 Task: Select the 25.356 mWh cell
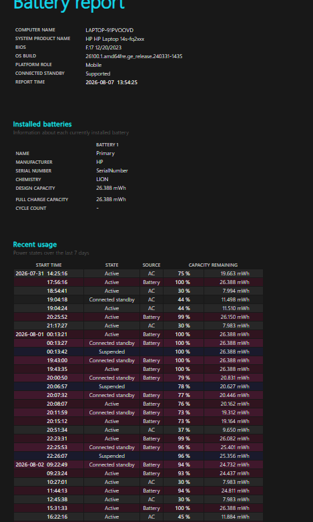pos(235,456)
